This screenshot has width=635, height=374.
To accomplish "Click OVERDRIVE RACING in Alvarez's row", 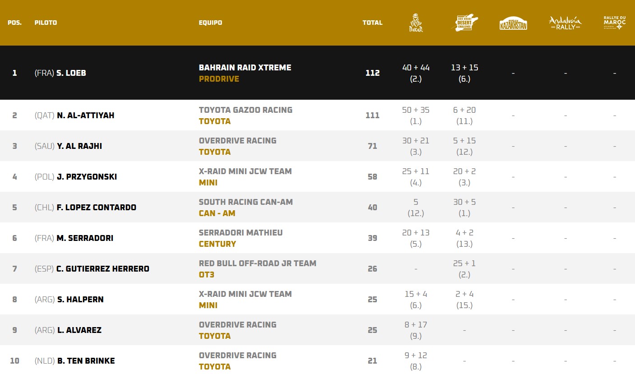I will tap(237, 325).
